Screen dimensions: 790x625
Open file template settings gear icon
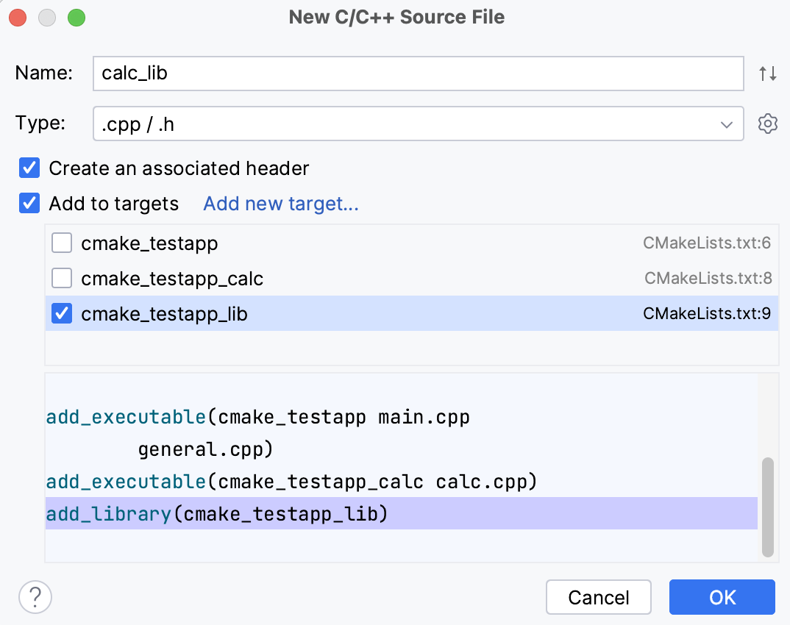[x=768, y=124]
